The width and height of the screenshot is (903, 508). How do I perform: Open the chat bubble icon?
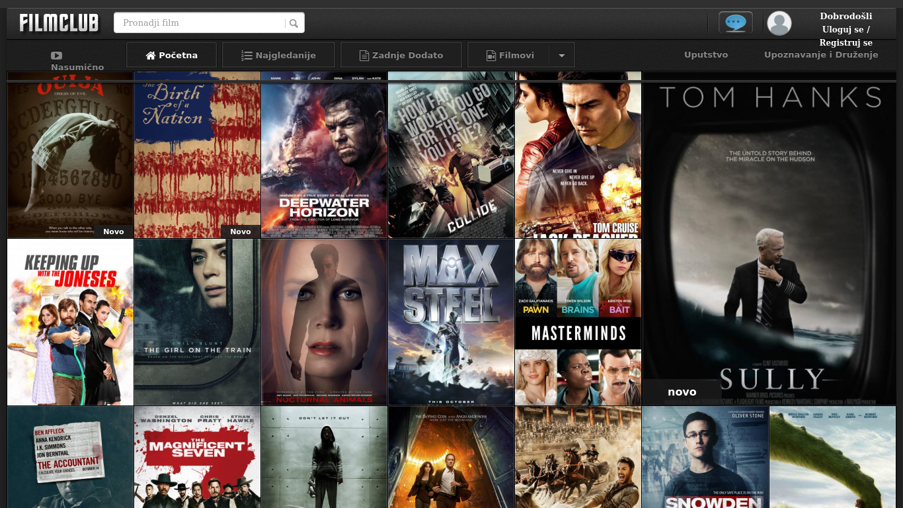coord(736,23)
